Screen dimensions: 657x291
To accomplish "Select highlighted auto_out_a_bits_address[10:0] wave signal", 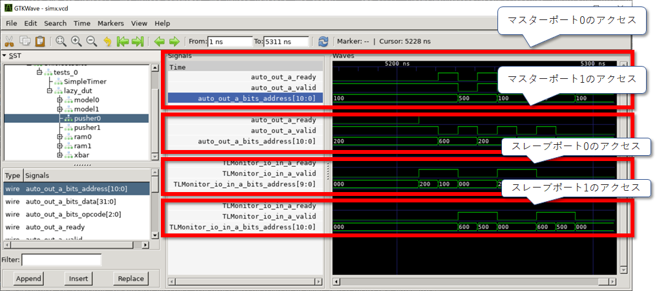I will [x=245, y=98].
